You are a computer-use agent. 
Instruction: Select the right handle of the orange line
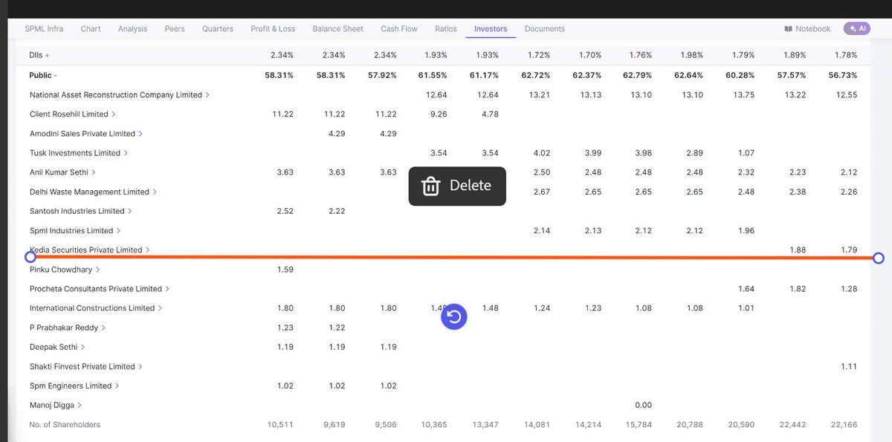(x=879, y=258)
